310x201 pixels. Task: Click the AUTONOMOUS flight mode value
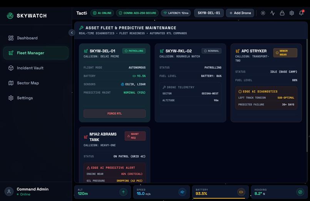point(137,68)
